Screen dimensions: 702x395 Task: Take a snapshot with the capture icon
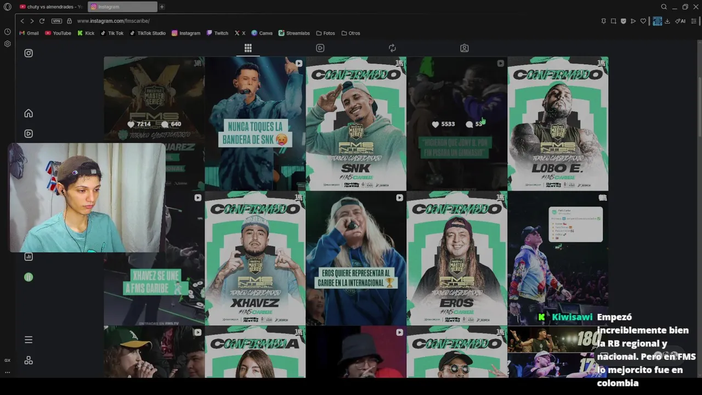point(614,21)
